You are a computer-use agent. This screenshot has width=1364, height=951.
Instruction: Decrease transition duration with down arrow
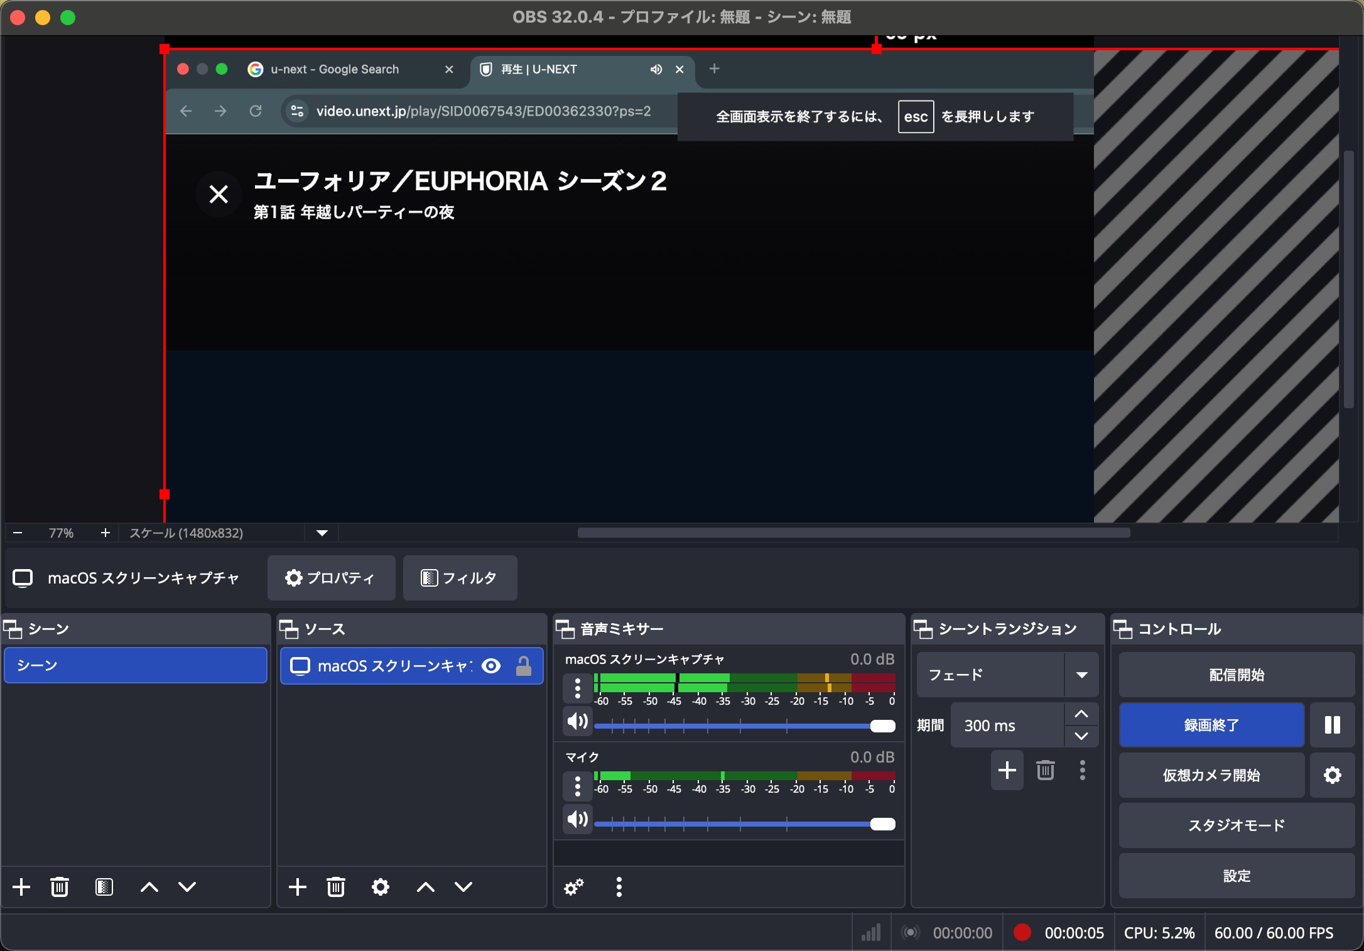tap(1081, 736)
